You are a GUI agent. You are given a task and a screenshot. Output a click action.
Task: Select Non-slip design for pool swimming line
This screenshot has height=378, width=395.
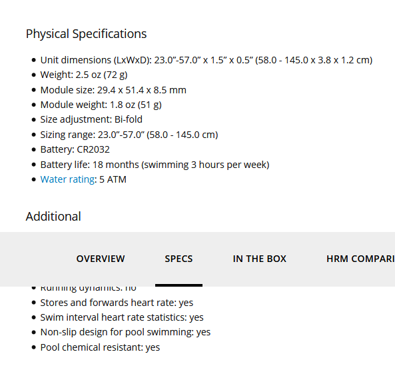[125, 333]
